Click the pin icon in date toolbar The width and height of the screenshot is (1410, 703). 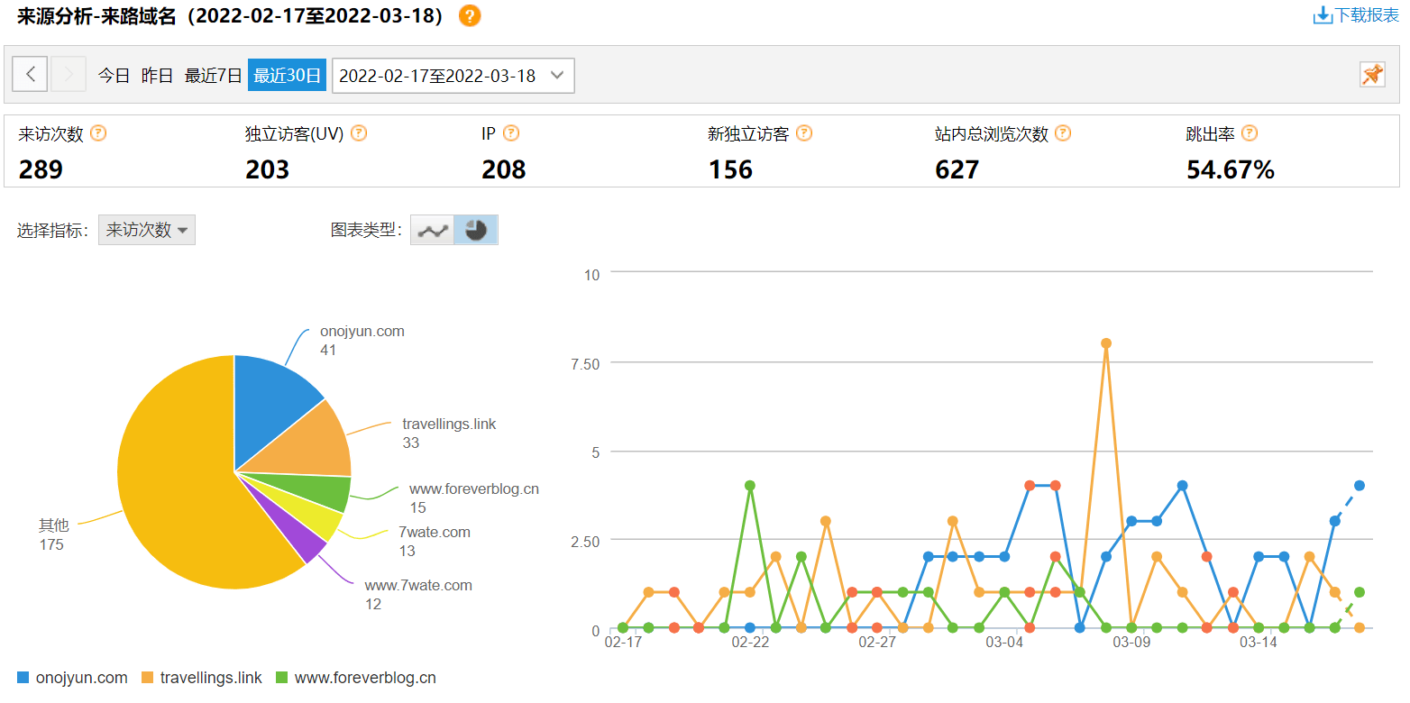pos(1372,75)
